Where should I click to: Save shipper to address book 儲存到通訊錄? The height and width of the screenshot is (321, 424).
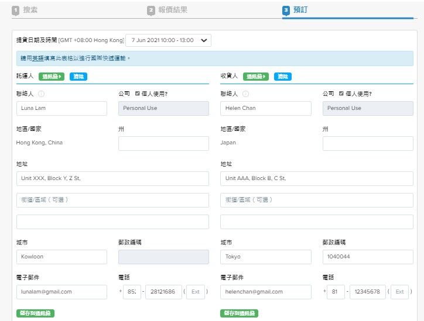pyautogui.click(x=35, y=313)
